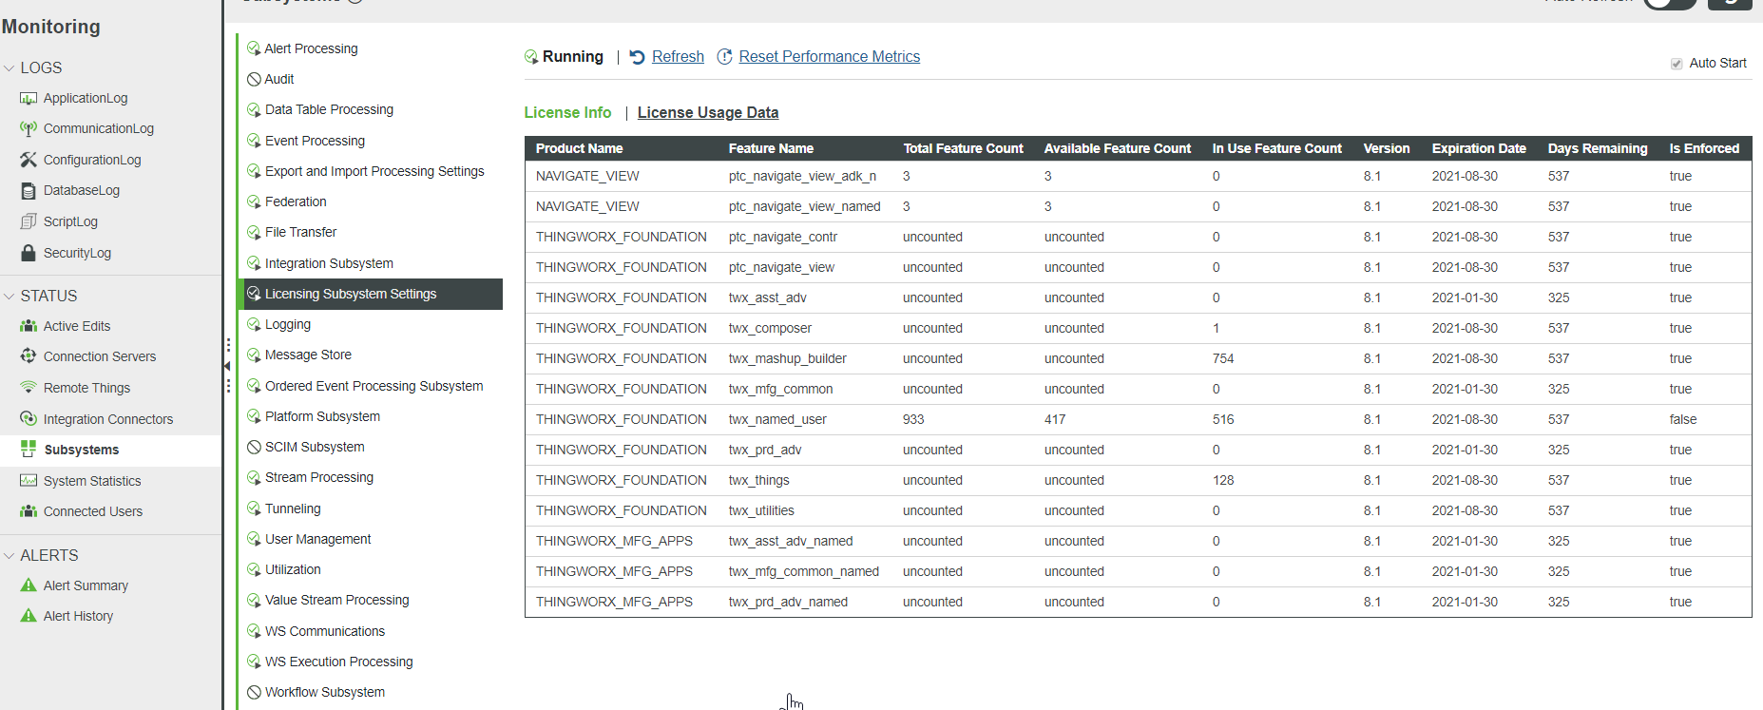The image size is (1763, 710).
Task: Switch to the License Usage Data tab
Action: click(x=708, y=112)
